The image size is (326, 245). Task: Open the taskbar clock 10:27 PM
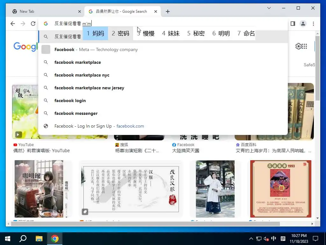pyautogui.click(x=299, y=239)
